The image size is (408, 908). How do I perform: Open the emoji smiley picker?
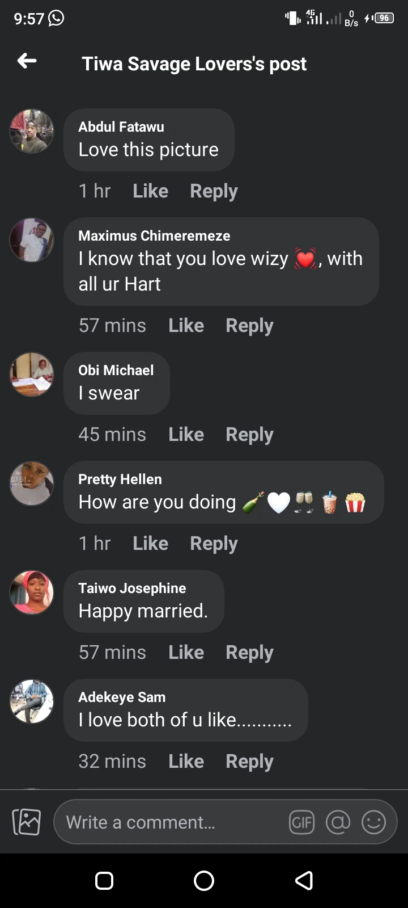(373, 822)
